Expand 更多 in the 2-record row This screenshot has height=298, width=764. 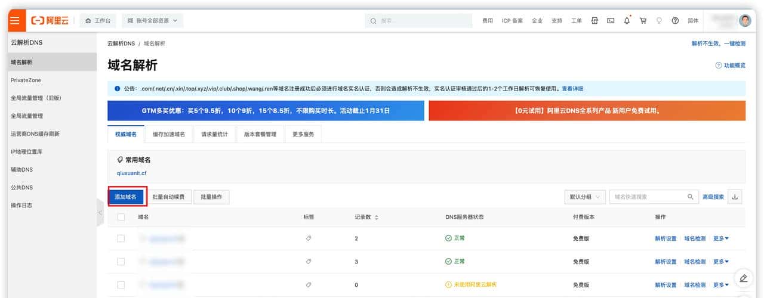pos(721,238)
